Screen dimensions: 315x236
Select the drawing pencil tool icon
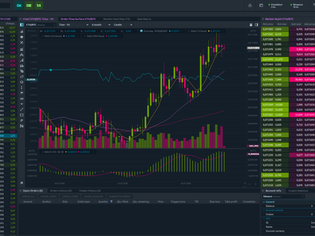tap(22, 42)
